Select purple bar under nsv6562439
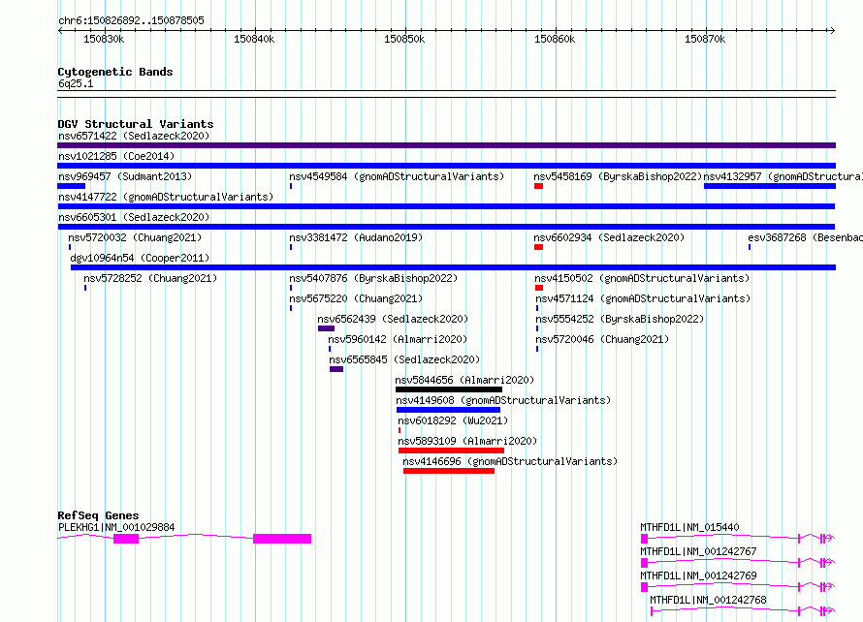Viewport: 863px width, 622px height. [326, 328]
